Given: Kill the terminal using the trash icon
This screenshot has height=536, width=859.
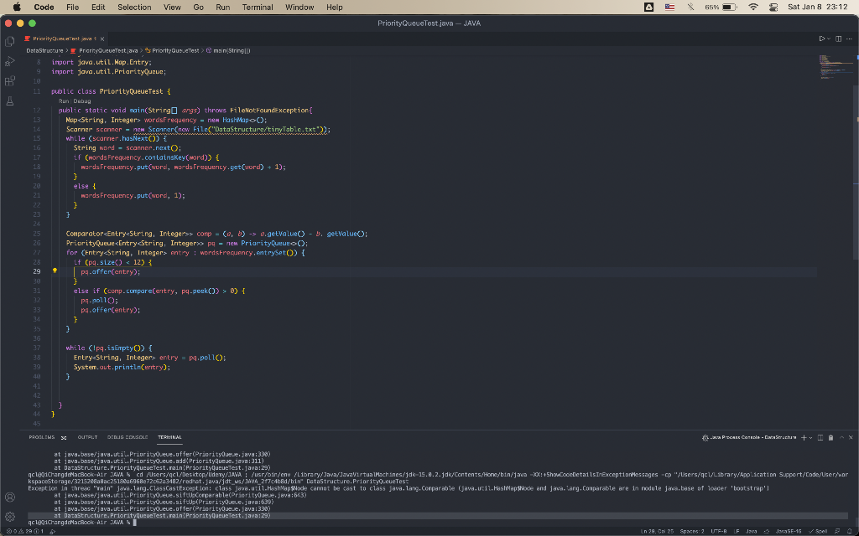Looking at the screenshot, I should coord(830,437).
